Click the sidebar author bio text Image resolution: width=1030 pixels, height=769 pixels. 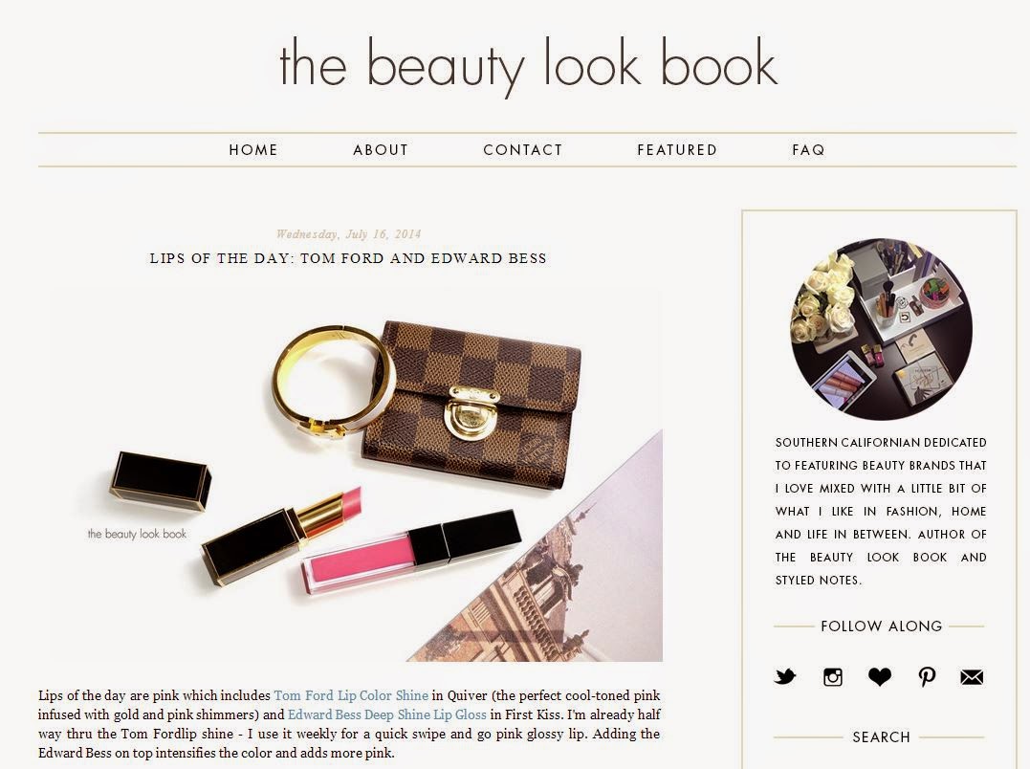[881, 511]
